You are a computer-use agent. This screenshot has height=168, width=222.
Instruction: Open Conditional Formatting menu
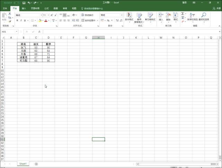(x=129, y=18)
